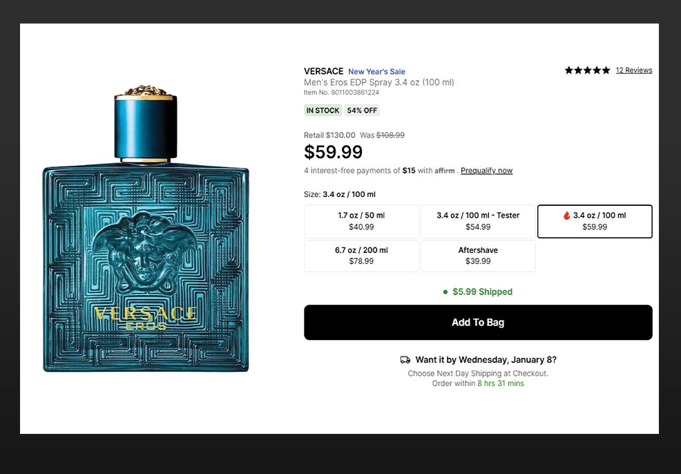Click the green dot beside shipping price
The height and width of the screenshot is (474, 681).
click(x=445, y=292)
